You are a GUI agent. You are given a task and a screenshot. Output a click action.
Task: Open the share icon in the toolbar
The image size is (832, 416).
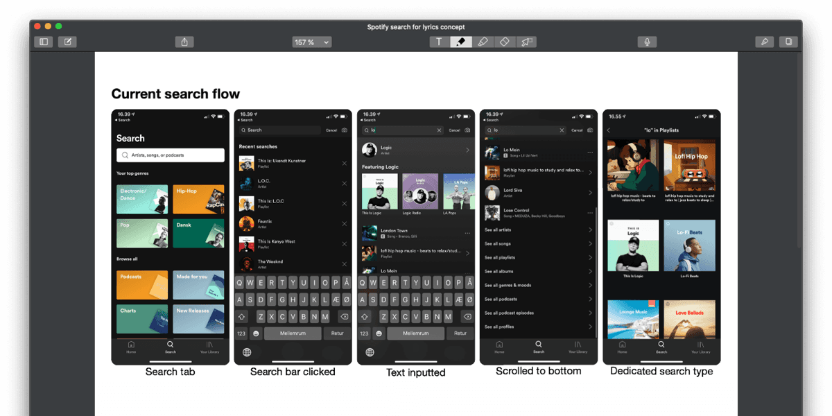pos(184,42)
